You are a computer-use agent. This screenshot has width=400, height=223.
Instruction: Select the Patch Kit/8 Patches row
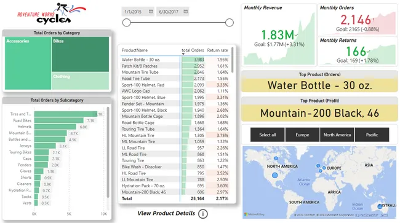(x=175, y=66)
